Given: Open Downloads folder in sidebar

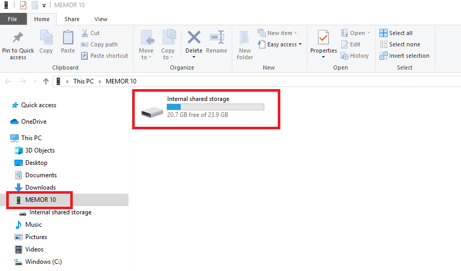Looking at the screenshot, I should click(x=35, y=188).
